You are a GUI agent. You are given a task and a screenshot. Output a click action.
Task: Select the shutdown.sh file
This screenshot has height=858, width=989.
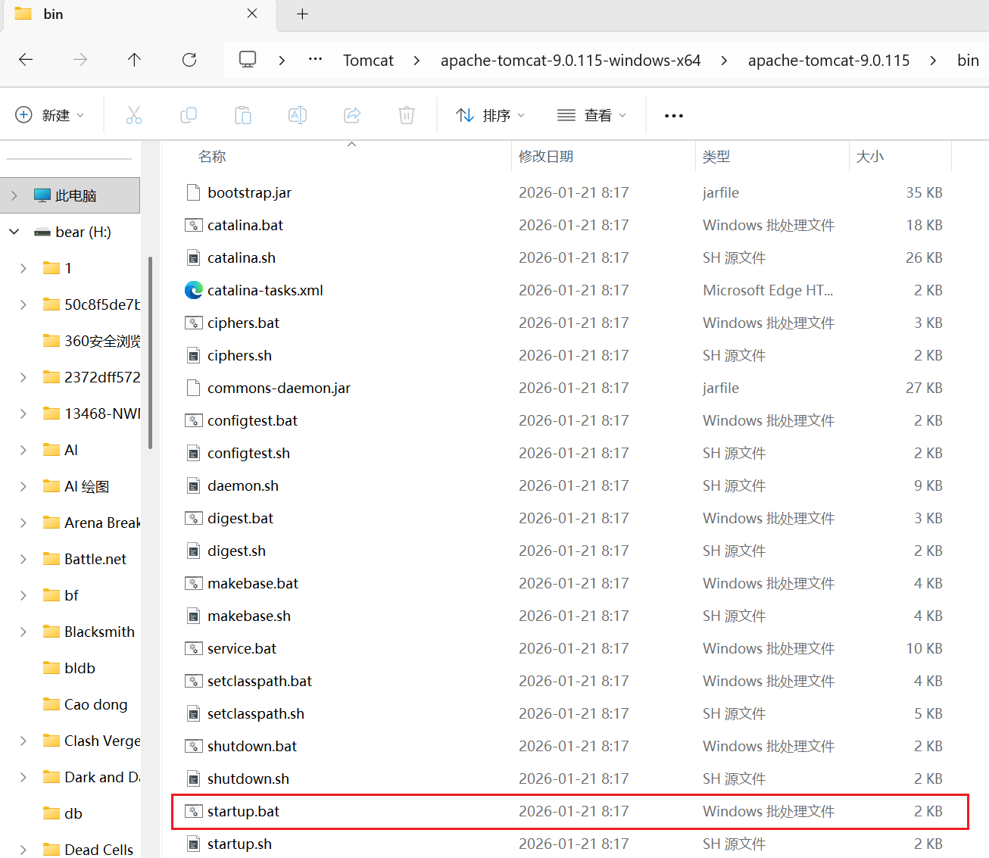(x=248, y=778)
